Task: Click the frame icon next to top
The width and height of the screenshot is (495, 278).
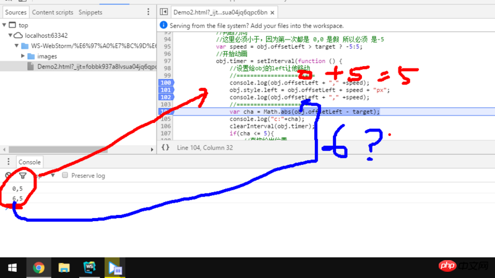Action: coord(12,25)
